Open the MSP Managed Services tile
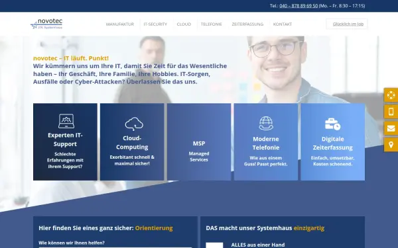 pyautogui.click(x=199, y=142)
